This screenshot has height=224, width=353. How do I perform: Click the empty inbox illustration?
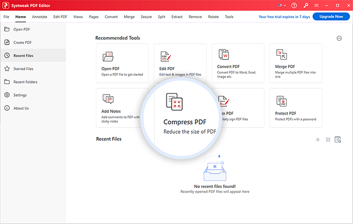pyautogui.click(x=215, y=168)
